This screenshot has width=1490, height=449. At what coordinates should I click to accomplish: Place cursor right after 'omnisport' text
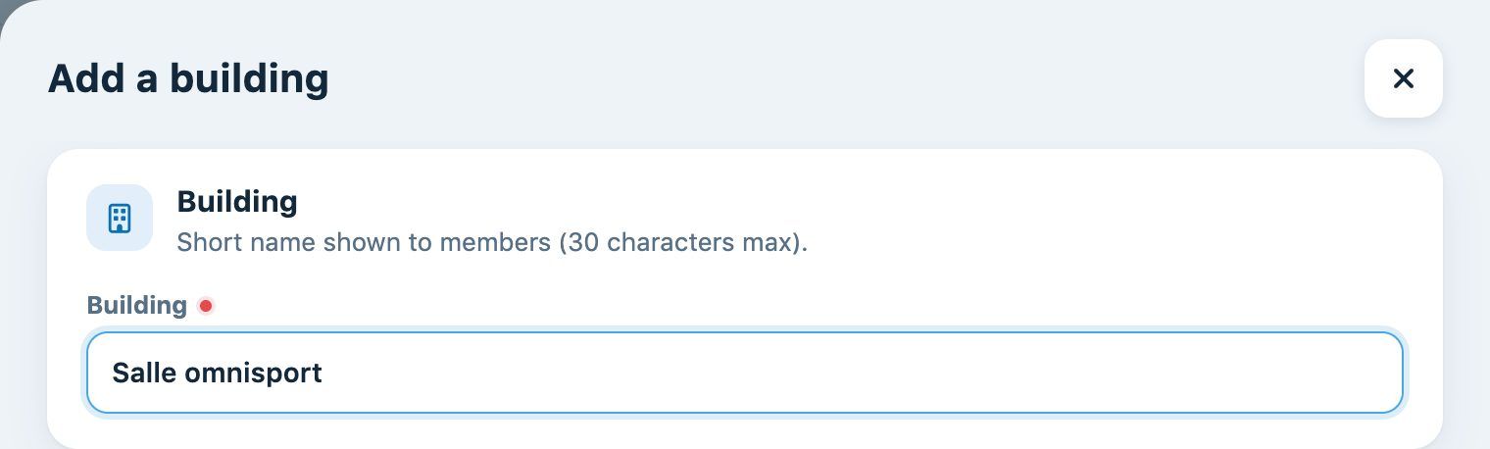pos(324,373)
